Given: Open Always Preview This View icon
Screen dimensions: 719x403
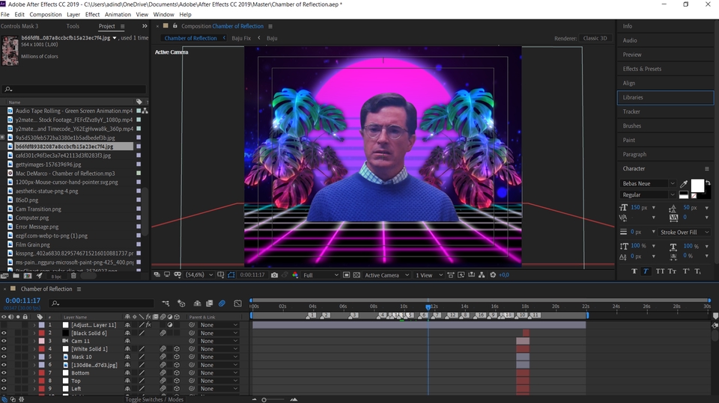Looking at the screenshot, I should [x=157, y=275].
